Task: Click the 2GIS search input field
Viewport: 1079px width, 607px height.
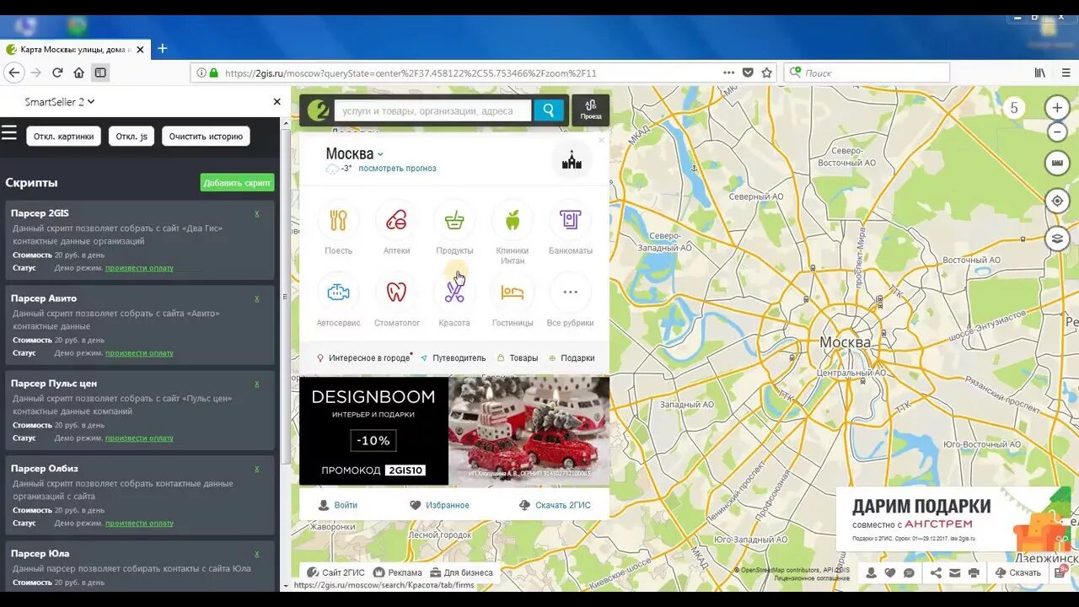Action: (433, 110)
